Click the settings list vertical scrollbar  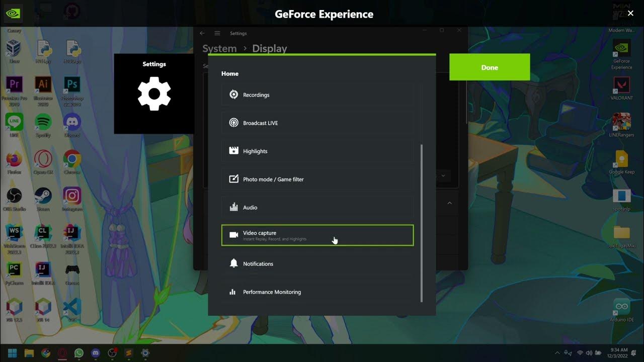point(422,223)
